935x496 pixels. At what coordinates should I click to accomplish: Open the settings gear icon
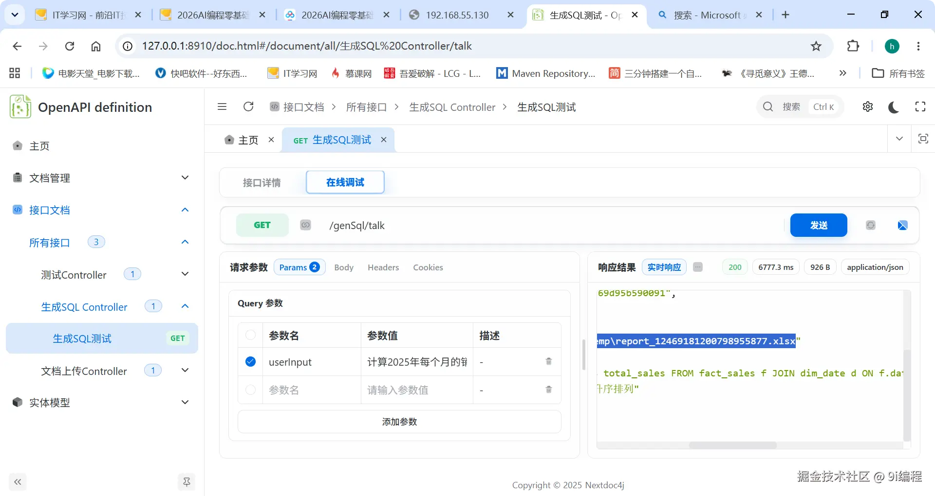click(x=868, y=106)
